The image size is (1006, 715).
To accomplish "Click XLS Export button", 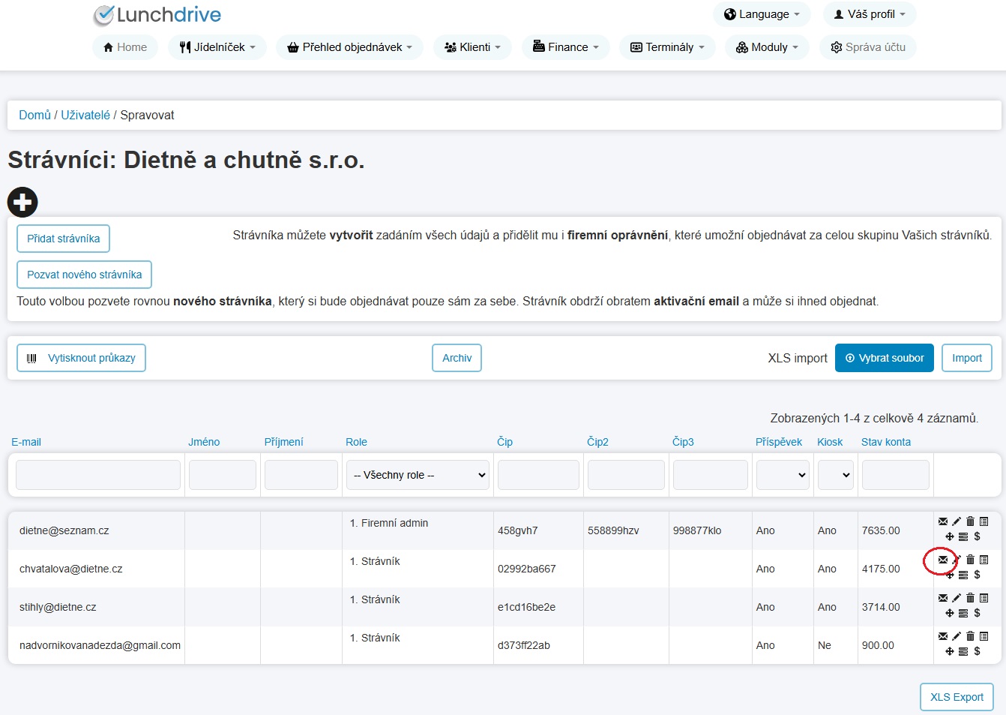I will pyautogui.click(x=957, y=697).
